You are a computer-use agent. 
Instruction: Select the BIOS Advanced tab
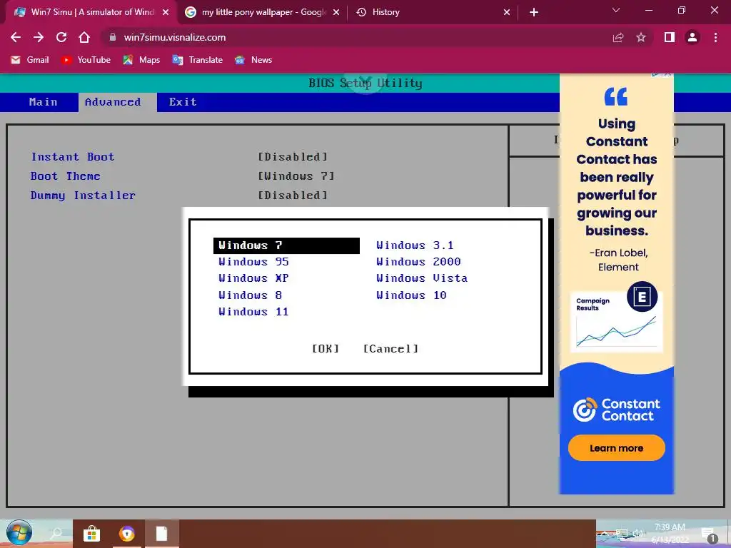tap(112, 102)
